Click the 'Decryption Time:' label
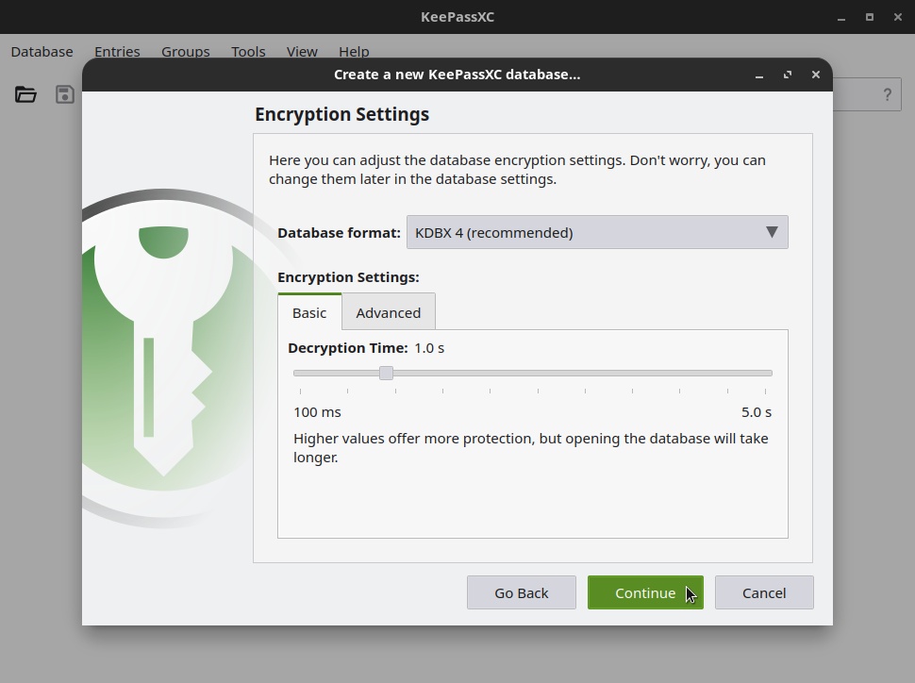 coord(348,348)
